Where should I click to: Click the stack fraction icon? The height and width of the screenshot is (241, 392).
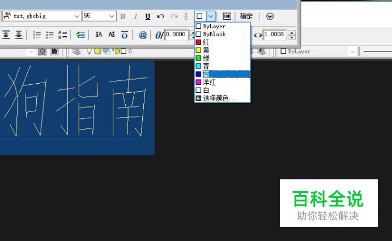pos(186,16)
